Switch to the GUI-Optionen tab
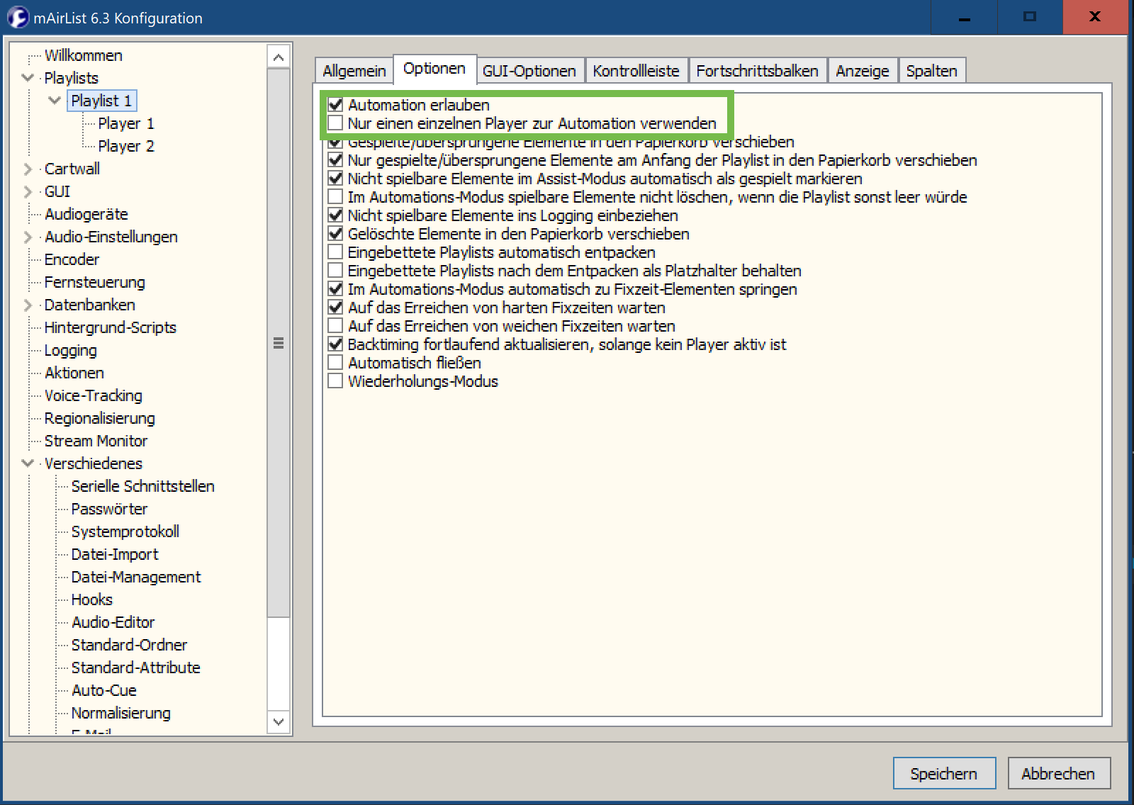Image resolution: width=1134 pixels, height=805 pixels. point(529,71)
